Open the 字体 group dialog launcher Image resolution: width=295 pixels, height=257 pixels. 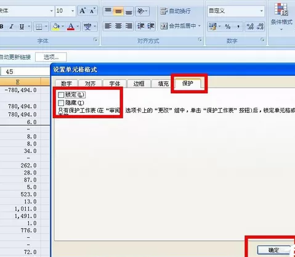click(x=95, y=39)
